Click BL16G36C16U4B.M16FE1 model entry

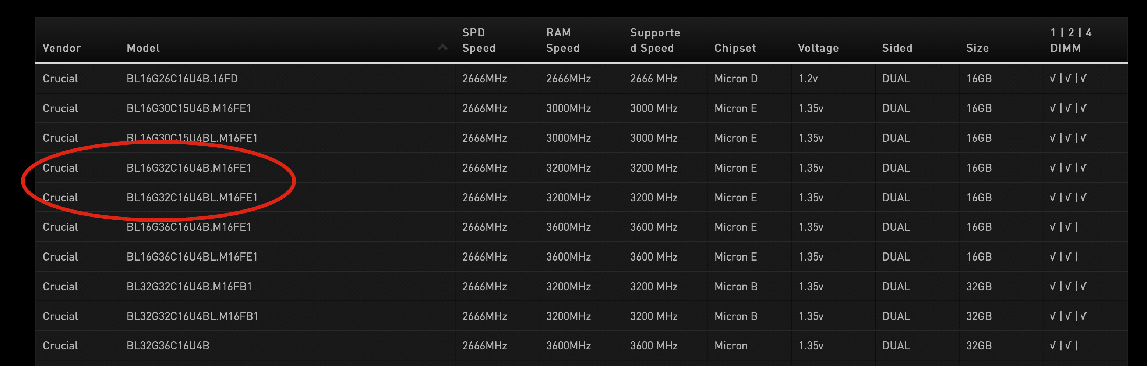click(x=189, y=227)
